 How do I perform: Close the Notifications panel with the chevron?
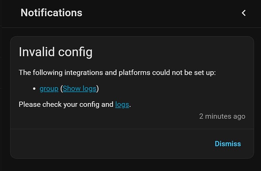pos(244,13)
